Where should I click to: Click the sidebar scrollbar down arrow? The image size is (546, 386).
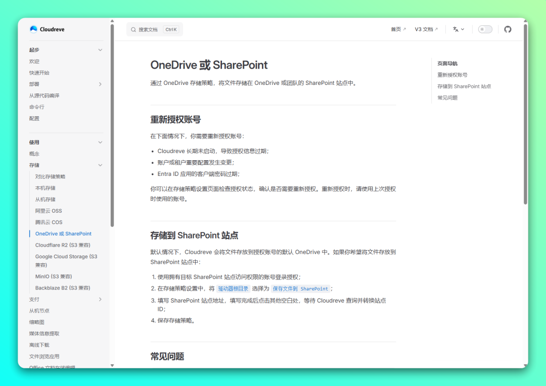pos(112,365)
